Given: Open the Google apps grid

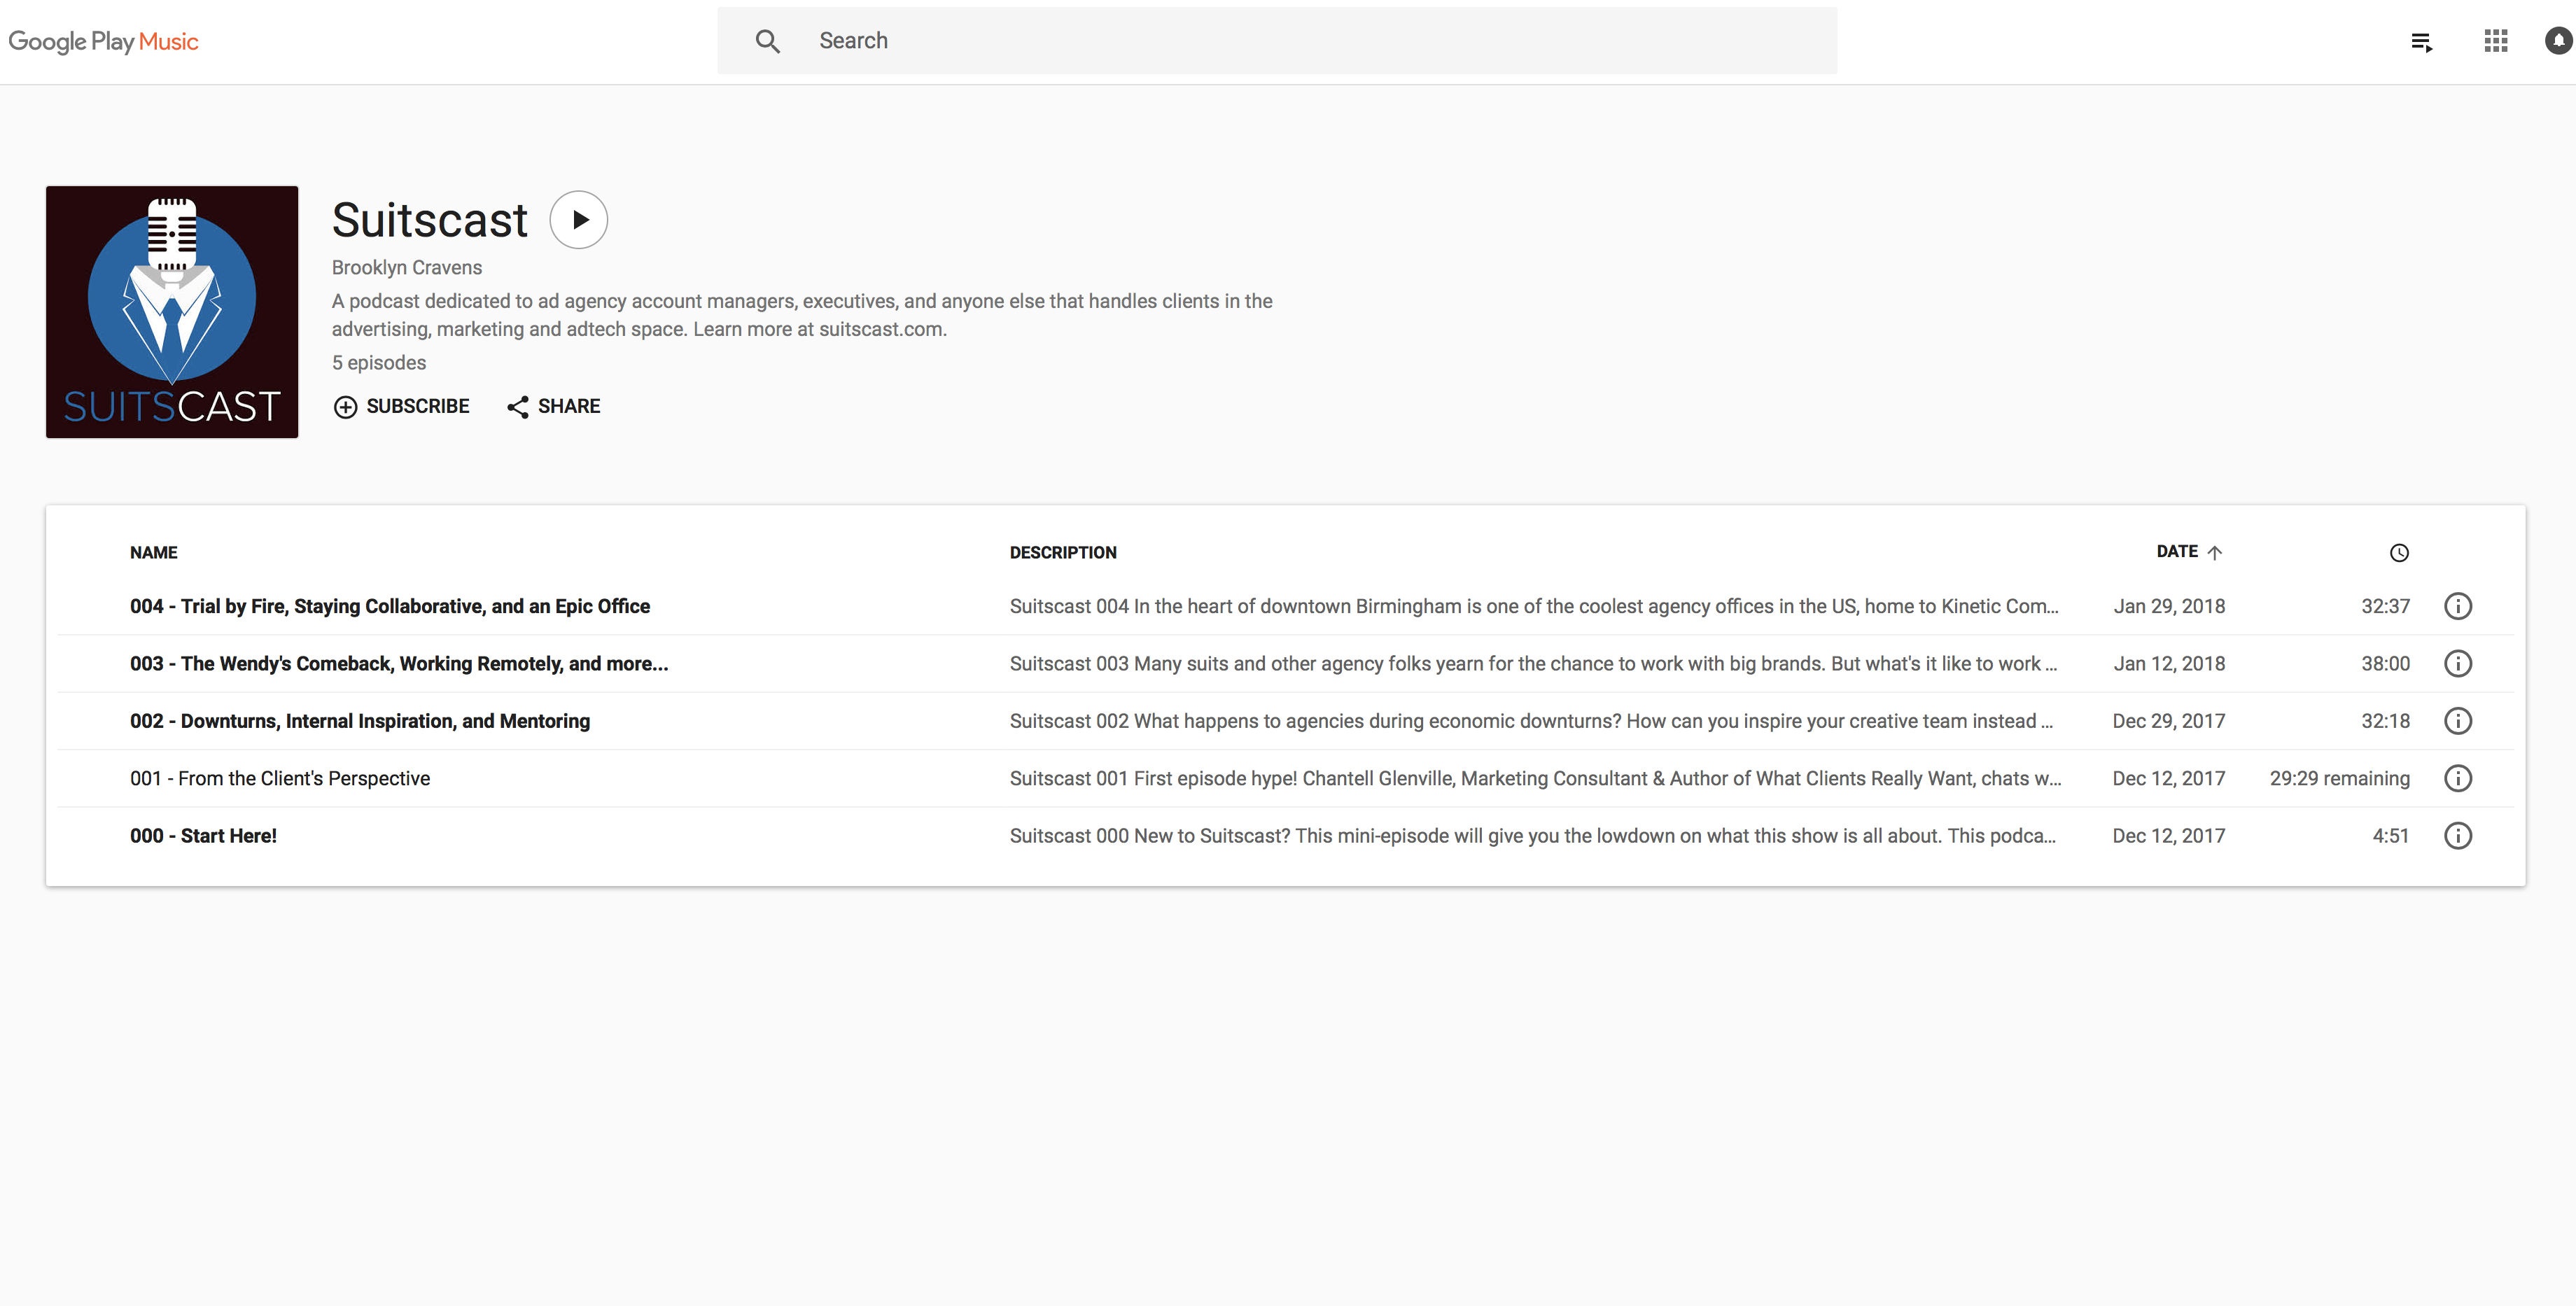Looking at the screenshot, I should (2496, 41).
